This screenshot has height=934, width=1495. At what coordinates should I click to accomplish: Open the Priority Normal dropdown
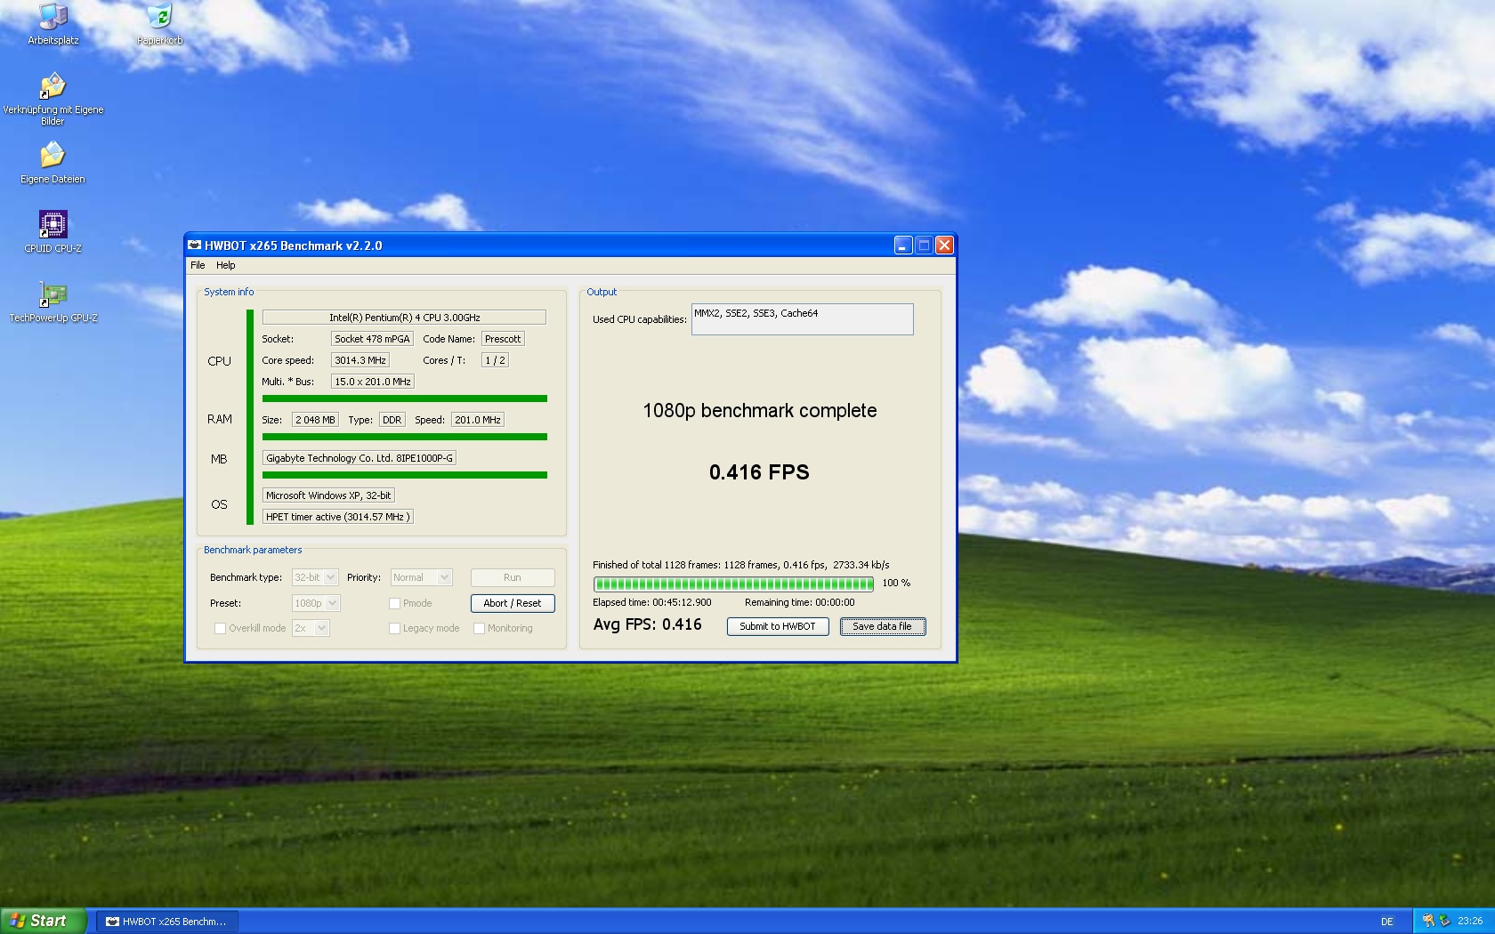[421, 577]
